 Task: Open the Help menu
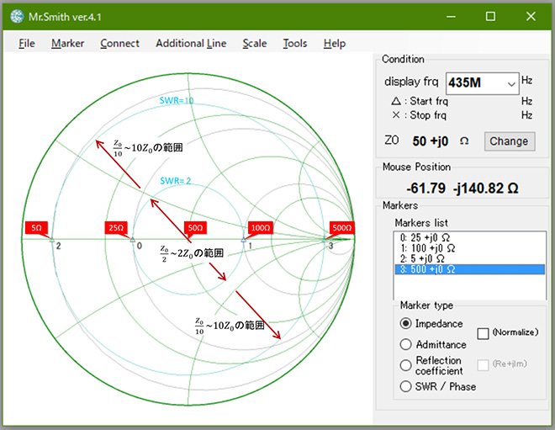click(x=335, y=43)
